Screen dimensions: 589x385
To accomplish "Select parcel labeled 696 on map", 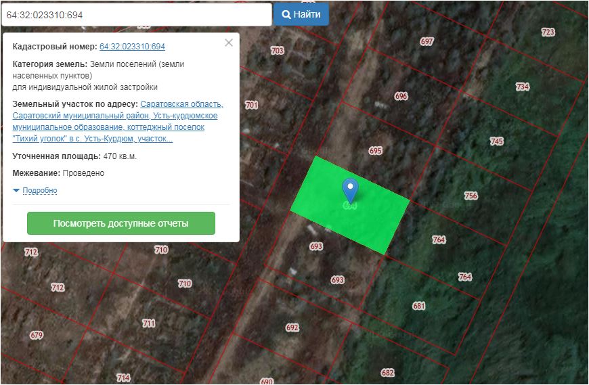I will (401, 96).
